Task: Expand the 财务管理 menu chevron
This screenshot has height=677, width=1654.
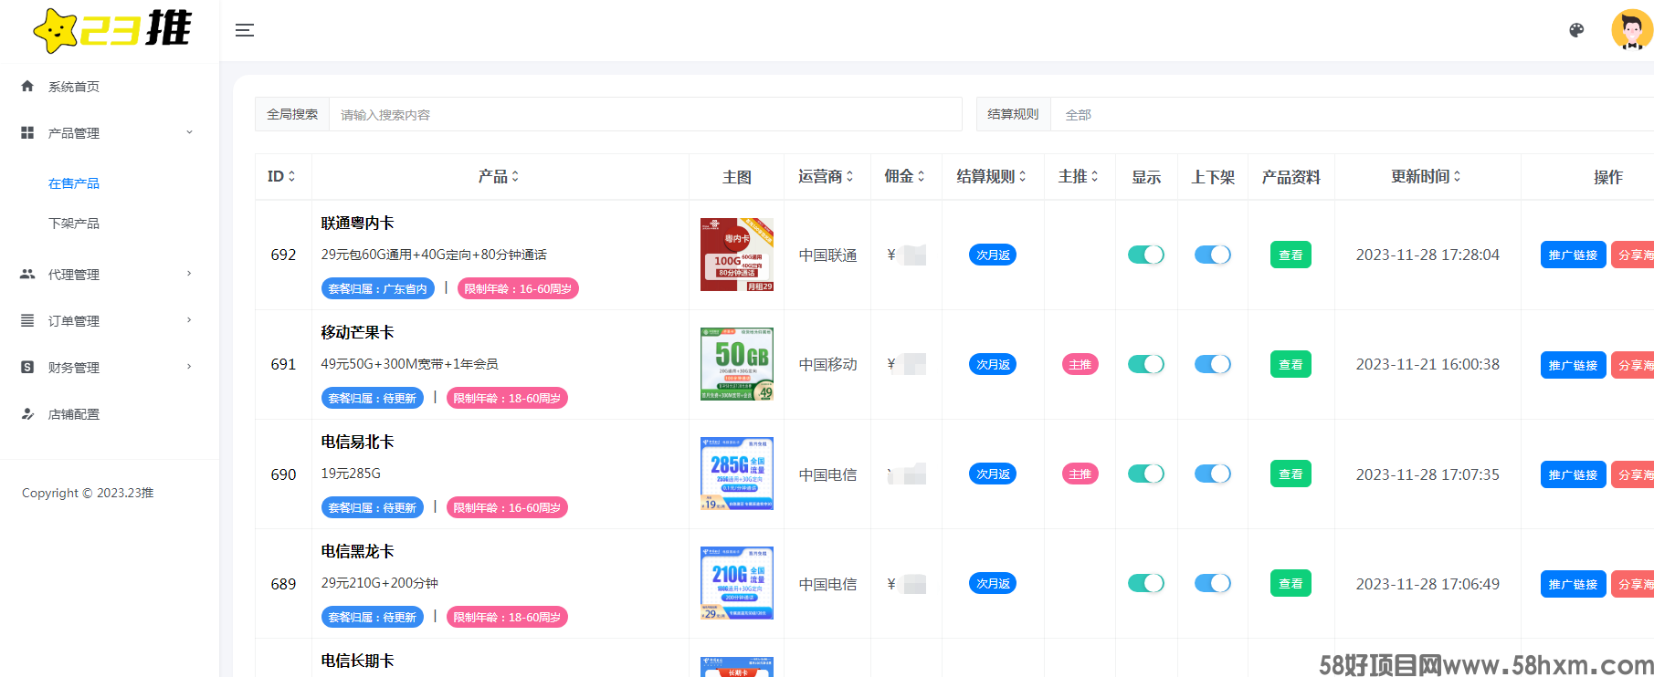Action: [190, 367]
